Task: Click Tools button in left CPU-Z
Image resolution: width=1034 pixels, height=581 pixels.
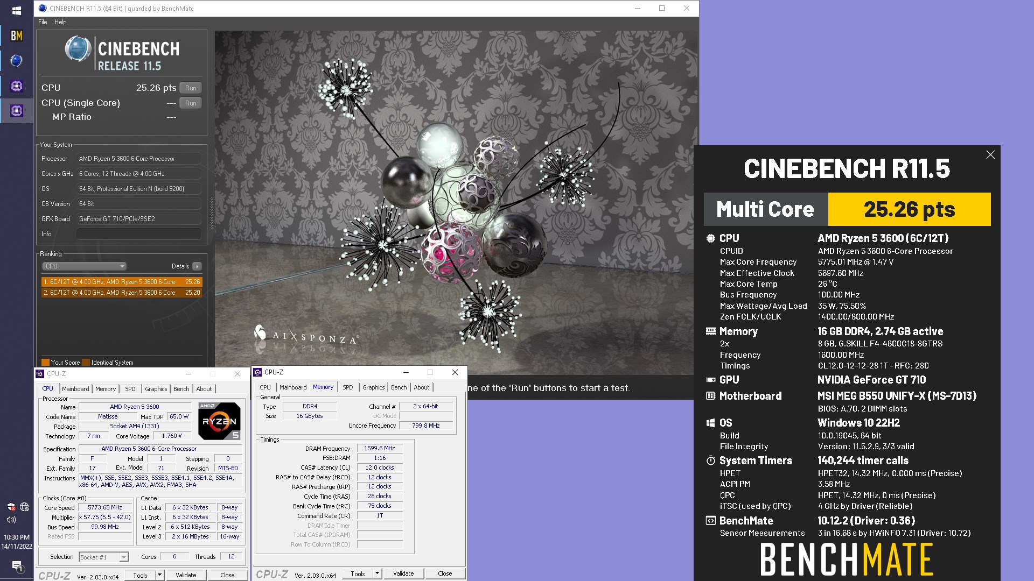Action: coord(140,575)
